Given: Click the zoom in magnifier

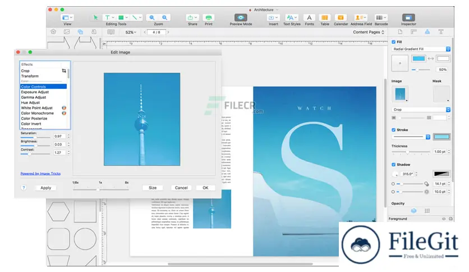Looking at the screenshot, I should click(165, 17).
